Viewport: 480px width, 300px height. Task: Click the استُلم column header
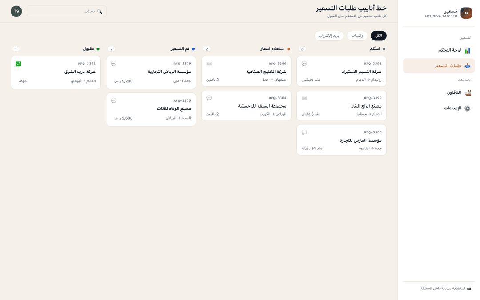pyautogui.click(x=375, y=49)
